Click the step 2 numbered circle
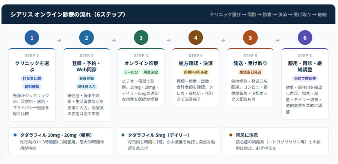 pos(86,38)
